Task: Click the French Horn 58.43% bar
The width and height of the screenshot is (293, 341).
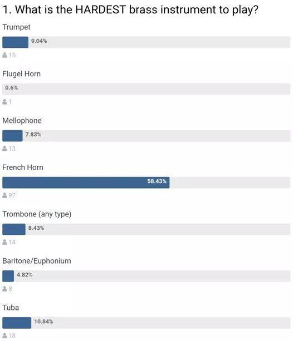Action: 146,182
